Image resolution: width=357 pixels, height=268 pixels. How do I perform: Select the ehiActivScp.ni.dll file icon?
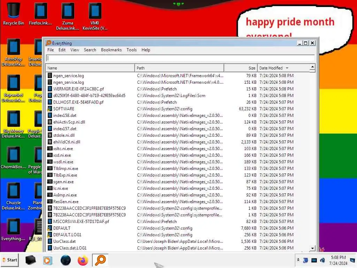50,122
